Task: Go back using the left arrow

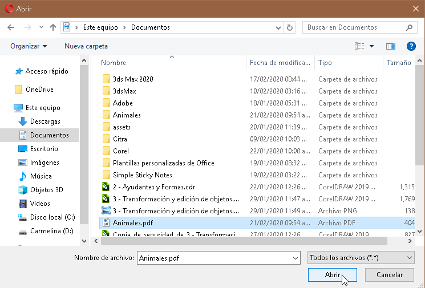Action: (x=11, y=27)
